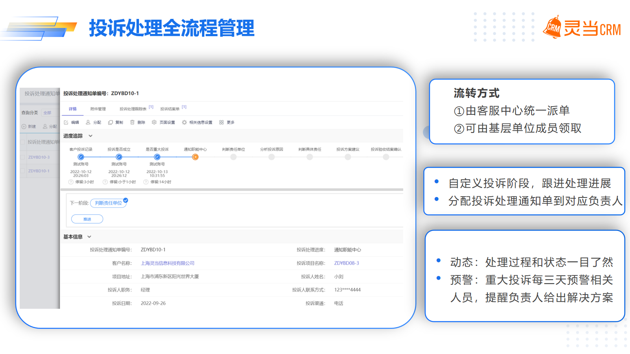This screenshot has width=630, height=354.
Task: Check the ZDYBD10-3 row checkbox
Action: [x=23, y=157]
